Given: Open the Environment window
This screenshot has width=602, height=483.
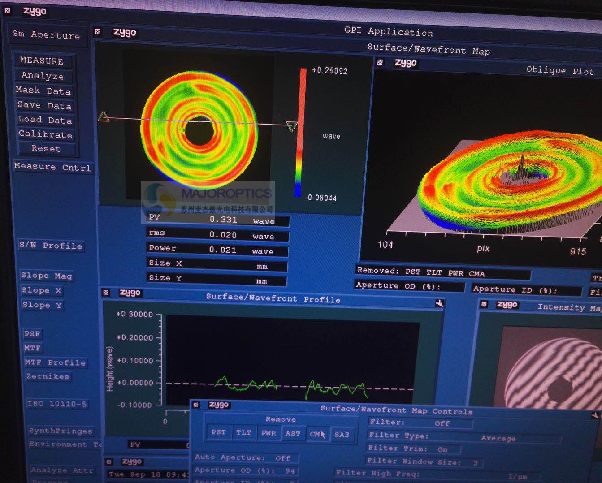Looking at the screenshot, I should [65, 444].
